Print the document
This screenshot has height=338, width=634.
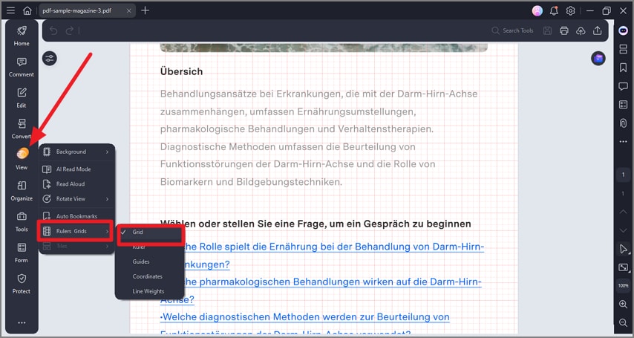tap(564, 30)
